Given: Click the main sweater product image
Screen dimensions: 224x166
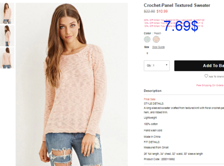Looking at the screenshot, I should pyautogui.click(x=72, y=84).
